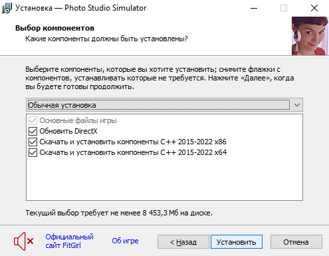Screen dimensions: 329x256
Task: Start installation with Установить button
Action: [237, 242]
